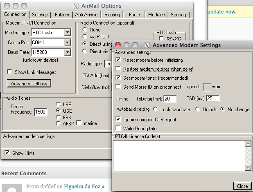Screen dimensions: 253x192
Task: Select AFSK audio tone mode
Action: click(58, 123)
